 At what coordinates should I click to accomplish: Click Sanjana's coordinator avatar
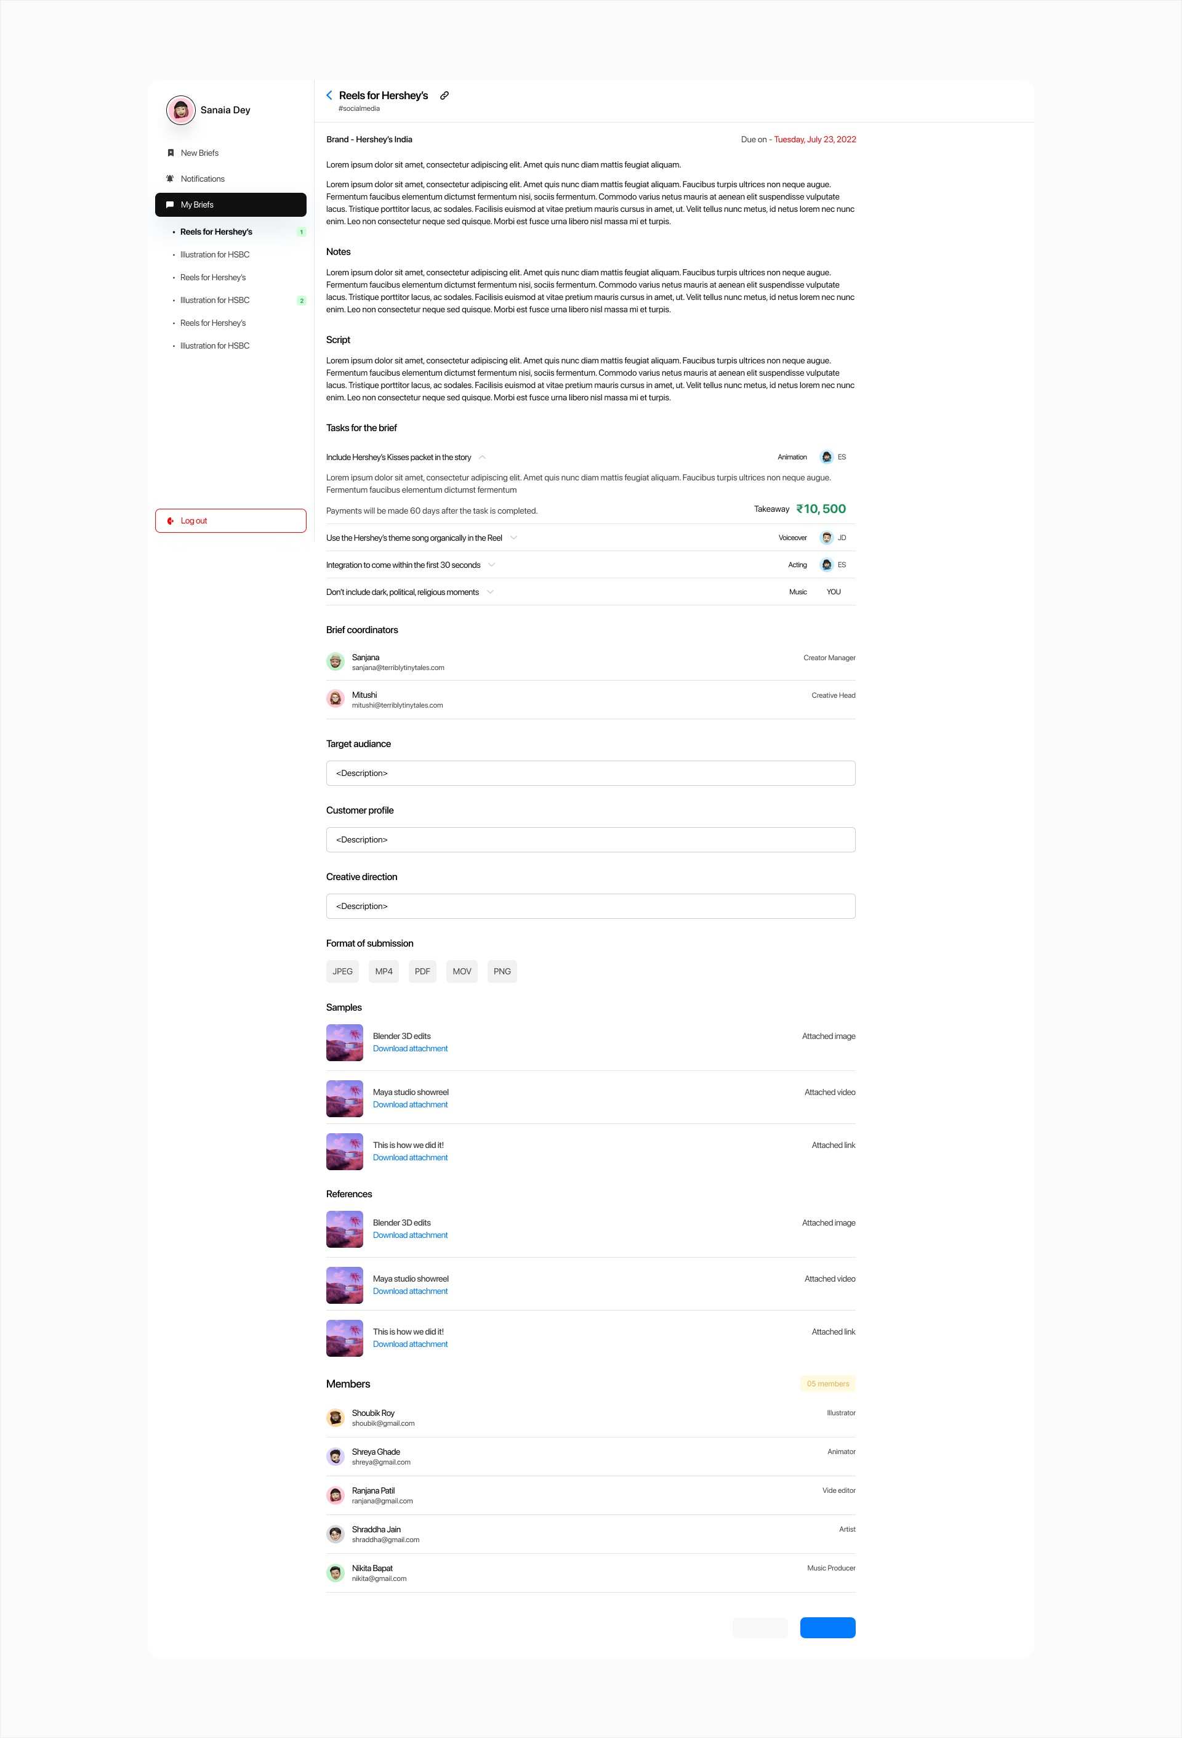pyautogui.click(x=336, y=662)
